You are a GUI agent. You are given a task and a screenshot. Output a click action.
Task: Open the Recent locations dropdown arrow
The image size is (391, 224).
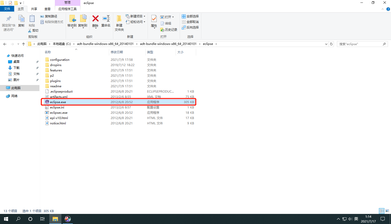coord(18,44)
